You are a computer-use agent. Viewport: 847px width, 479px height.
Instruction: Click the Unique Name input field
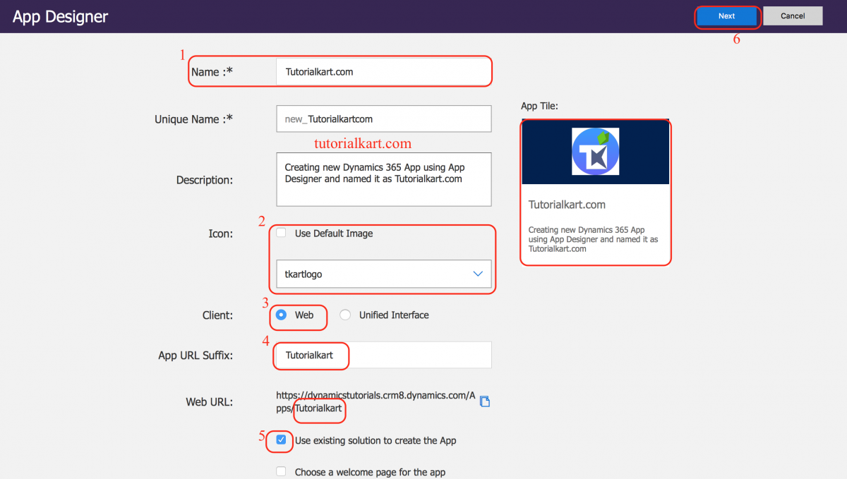(383, 119)
